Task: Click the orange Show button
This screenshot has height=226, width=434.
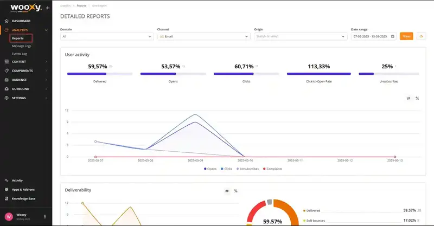Action: pyautogui.click(x=406, y=36)
